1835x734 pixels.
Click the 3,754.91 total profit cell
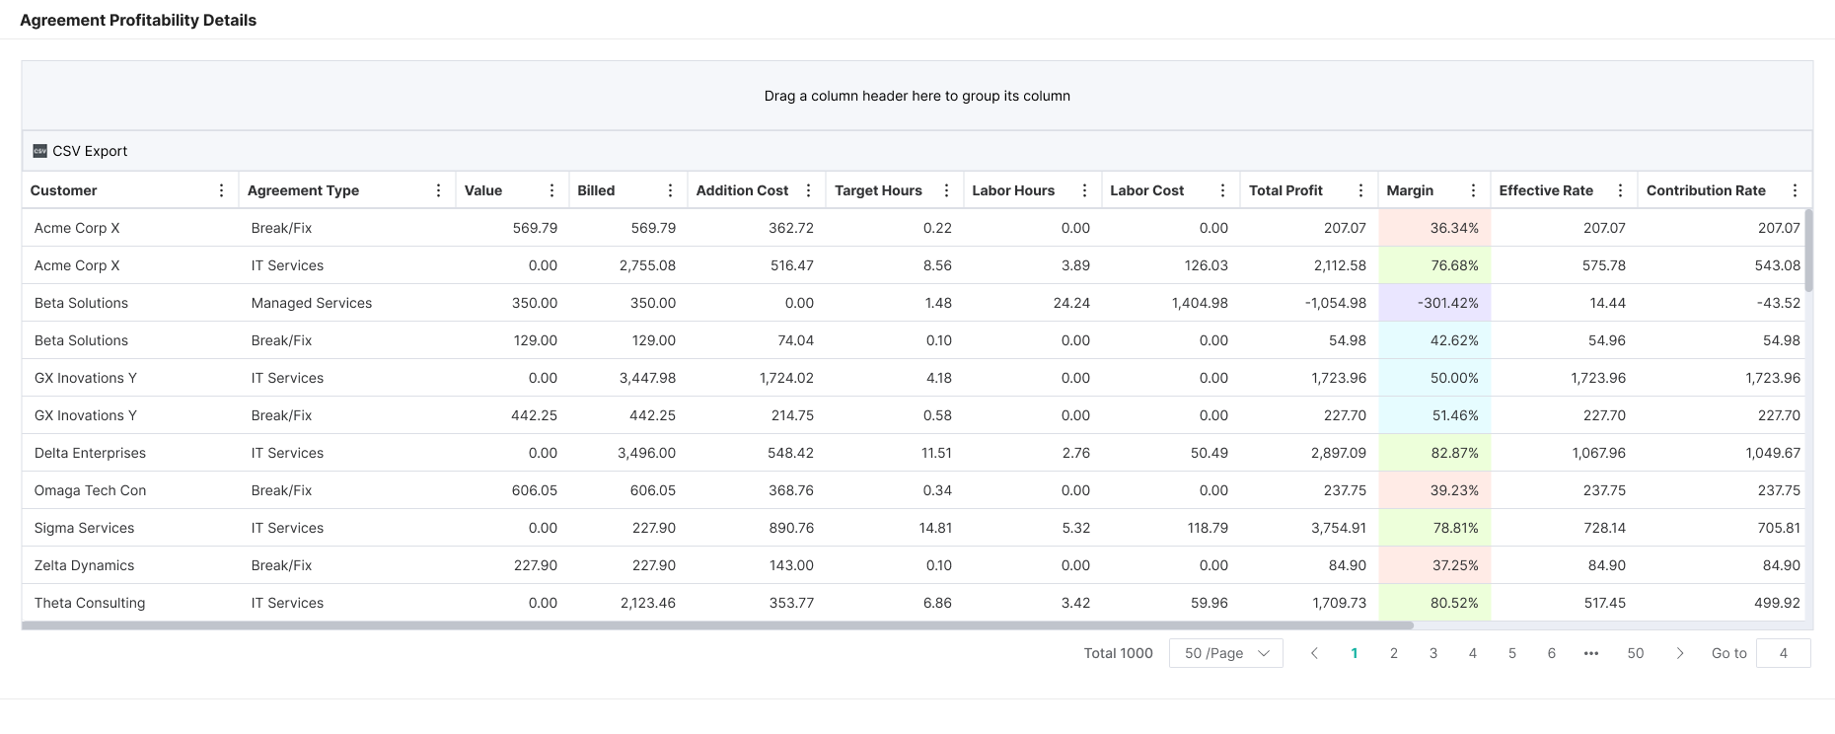click(x=1309, y=528)
